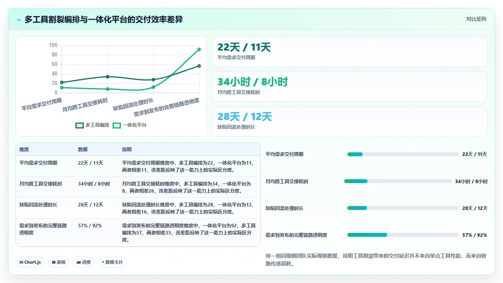Click the 57% / 92% value beside progress bar
Image resolution: width=503 pixels, height=283 pixels.
475,235
